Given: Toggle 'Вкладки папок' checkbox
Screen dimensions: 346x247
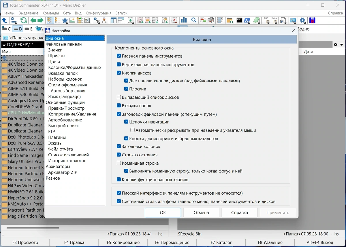Looking at the screenshot, I should (x=119, y=106).
